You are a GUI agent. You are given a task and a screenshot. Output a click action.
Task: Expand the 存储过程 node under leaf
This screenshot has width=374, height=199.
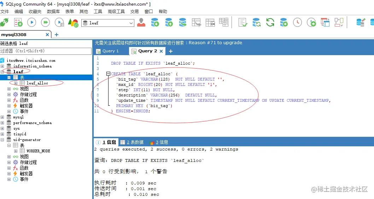(x=9, y=94)
